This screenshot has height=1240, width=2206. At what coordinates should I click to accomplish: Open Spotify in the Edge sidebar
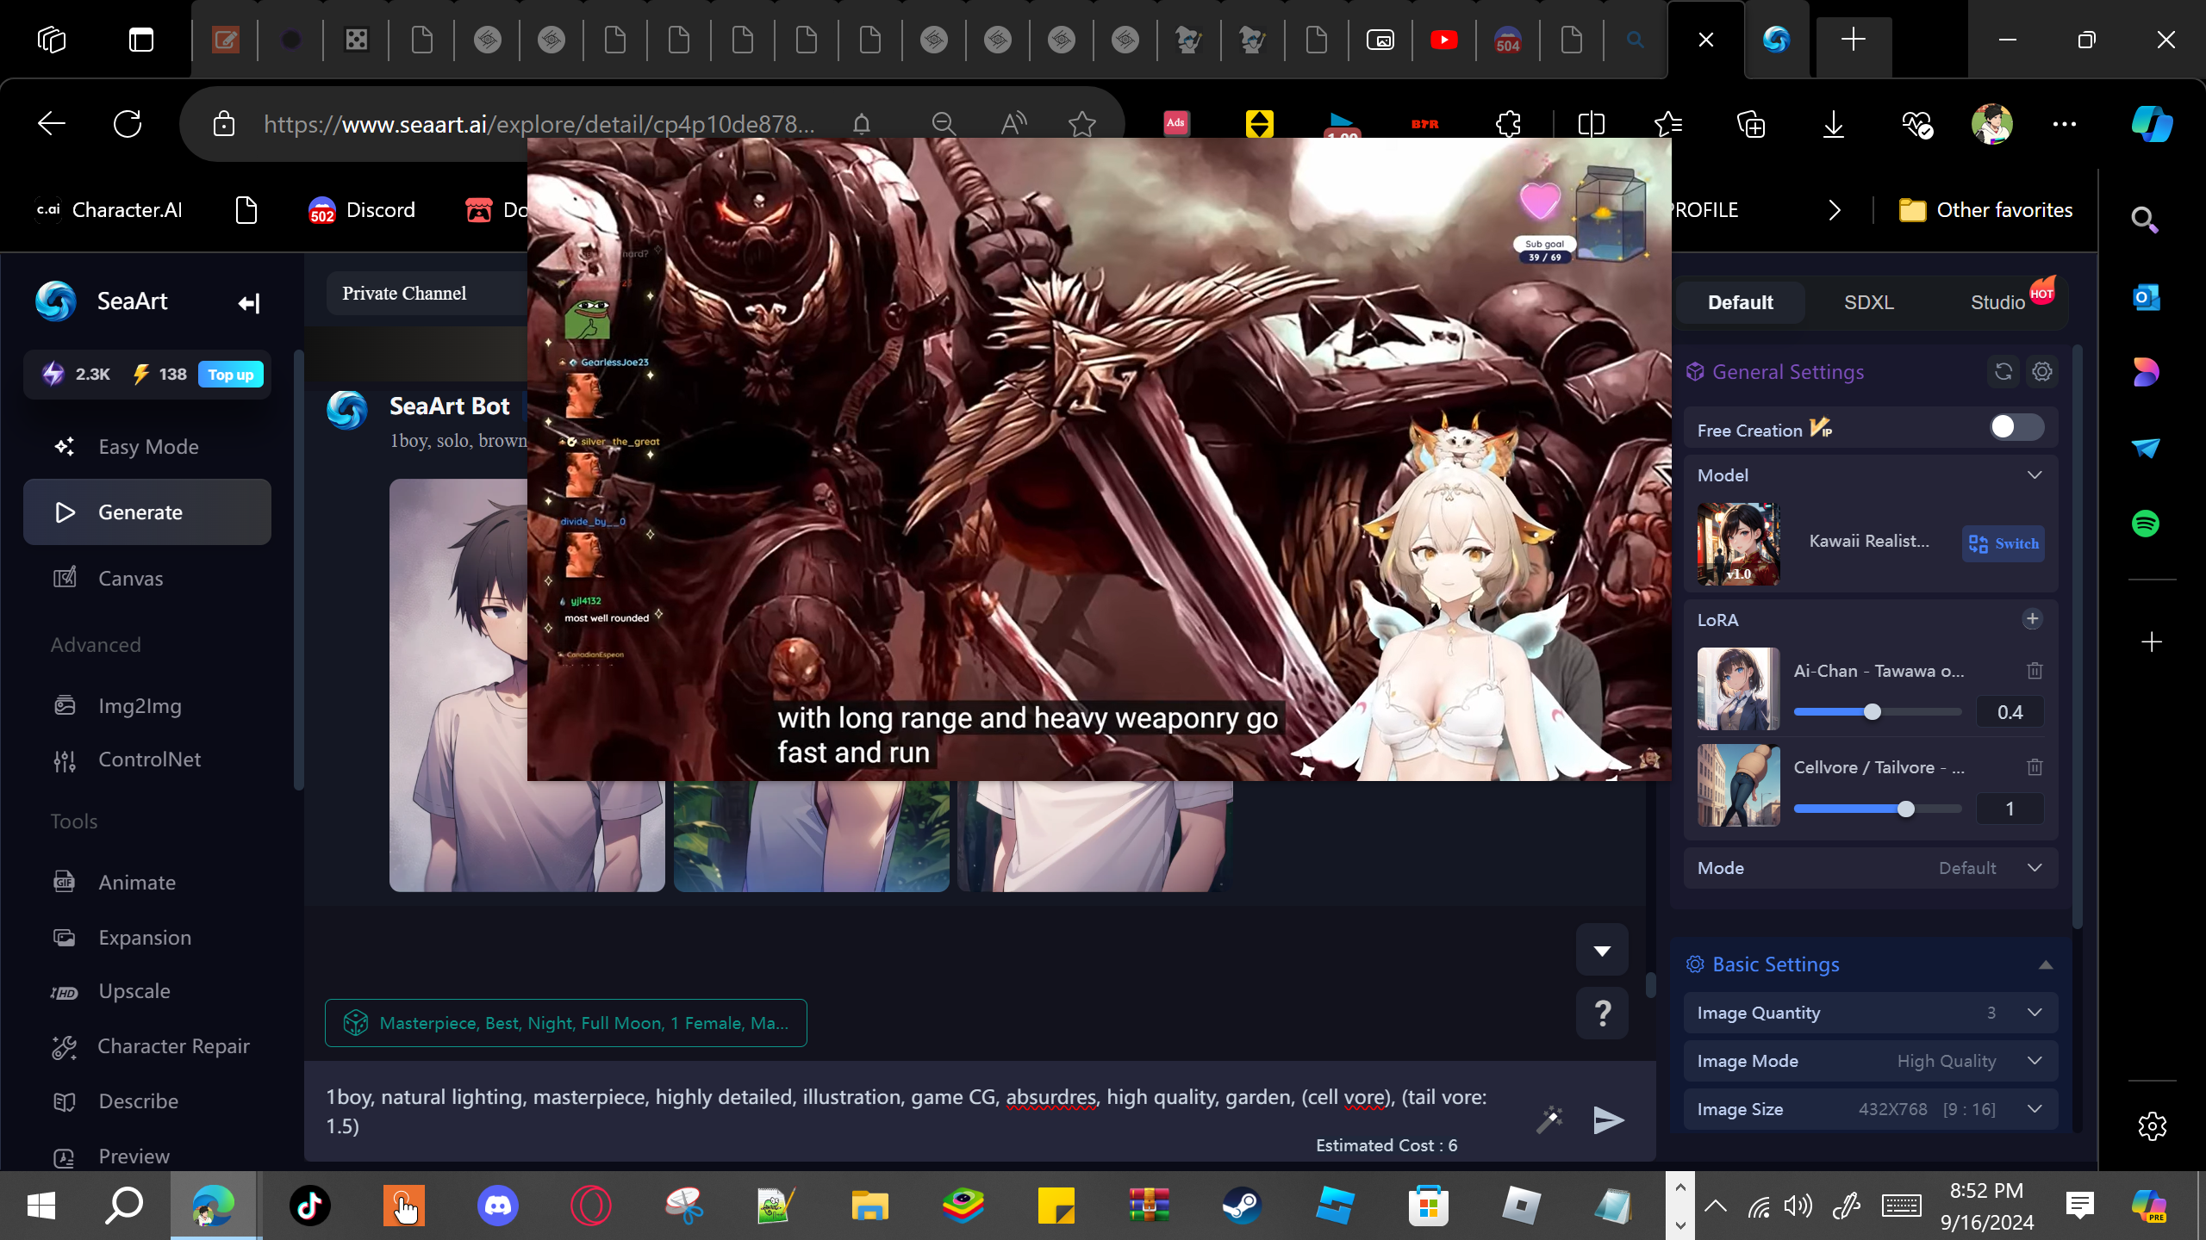pos(2146,524)
